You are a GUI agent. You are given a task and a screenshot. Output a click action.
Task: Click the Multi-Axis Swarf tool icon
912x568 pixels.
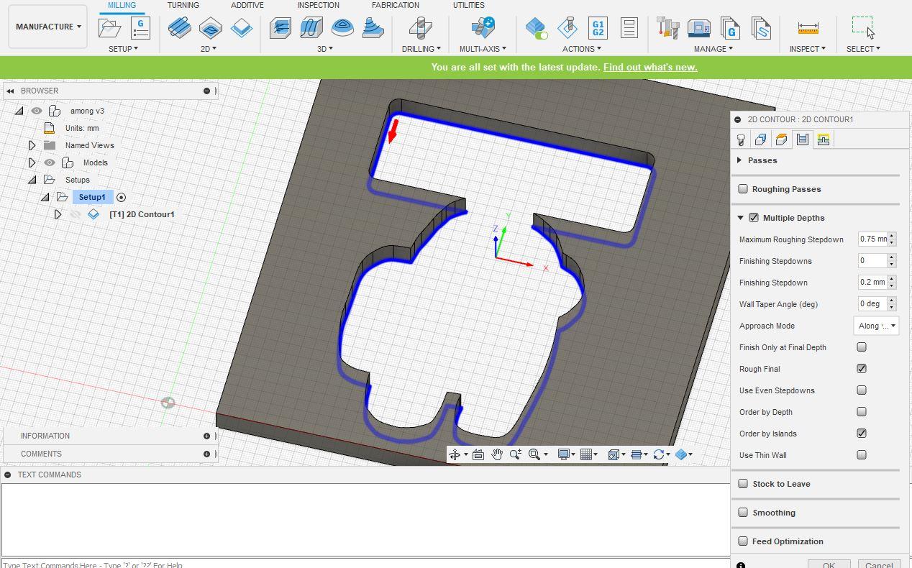coord(483,28)
